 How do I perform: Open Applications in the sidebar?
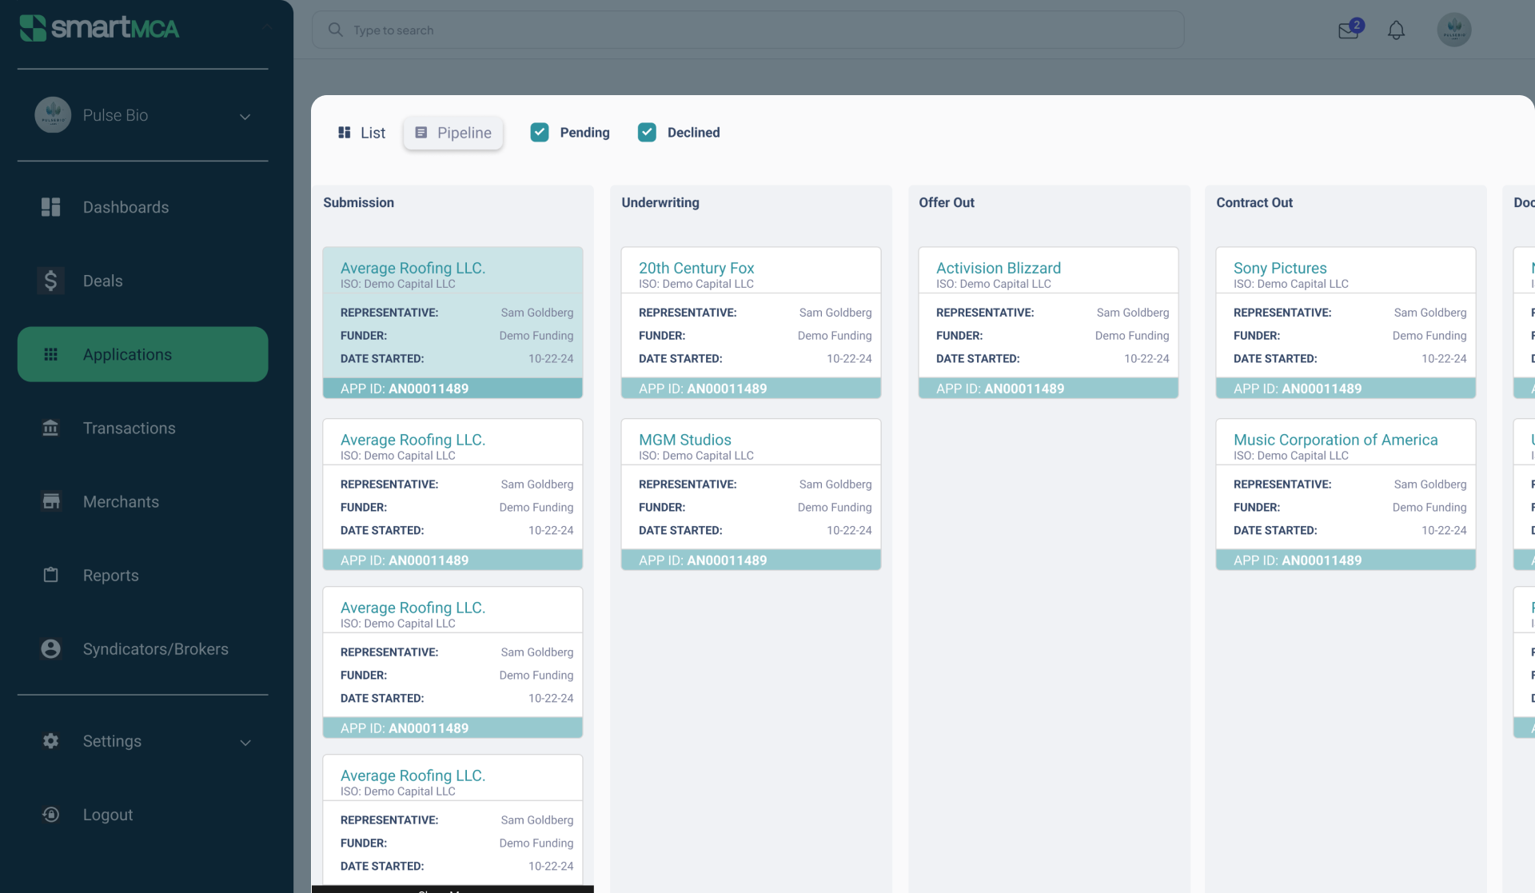142,354
